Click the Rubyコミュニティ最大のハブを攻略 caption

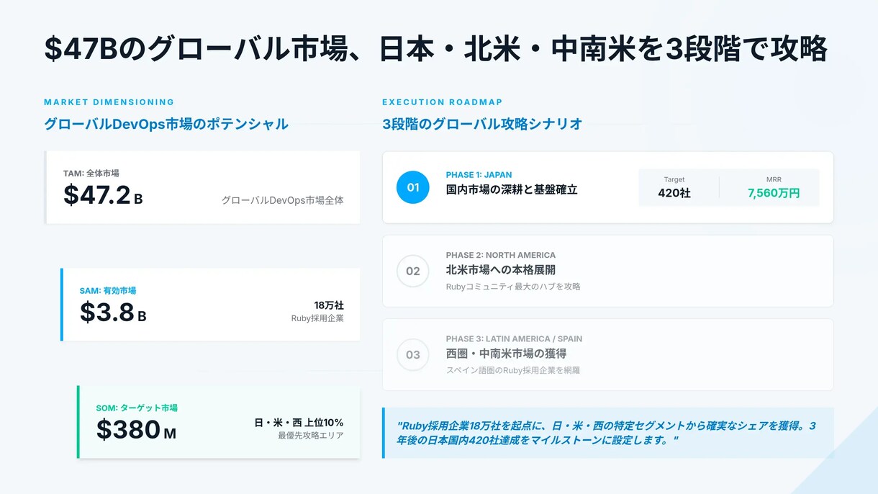513,287
